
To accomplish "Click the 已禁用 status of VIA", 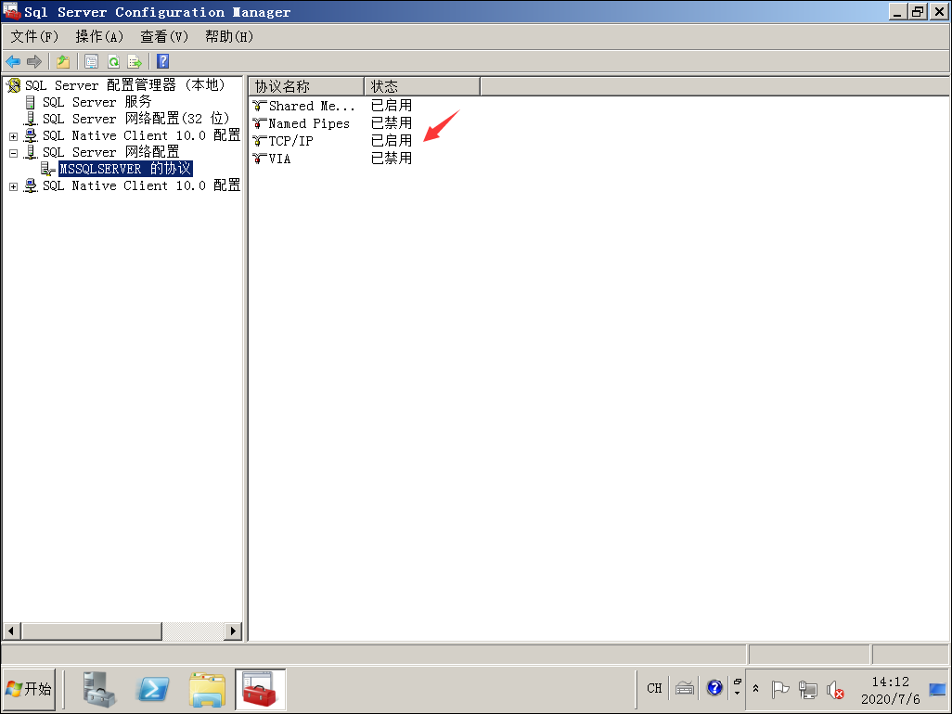I will tap(392, 159).
